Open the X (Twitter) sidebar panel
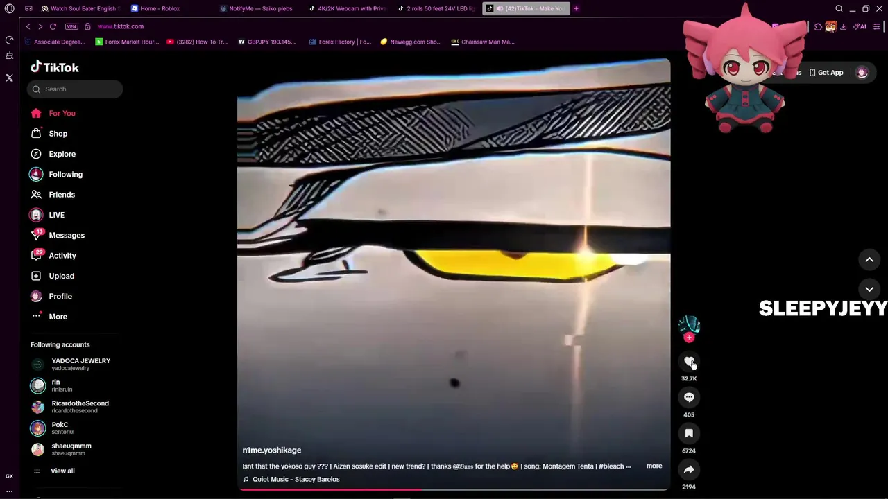 tap(9, 78)
